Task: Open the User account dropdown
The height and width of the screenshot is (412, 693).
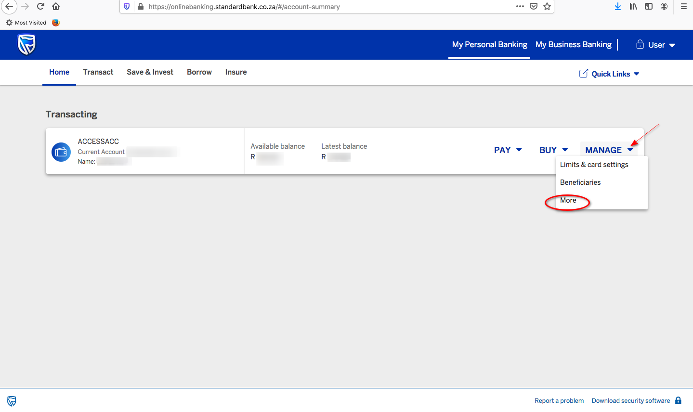Action: (656, 45)
